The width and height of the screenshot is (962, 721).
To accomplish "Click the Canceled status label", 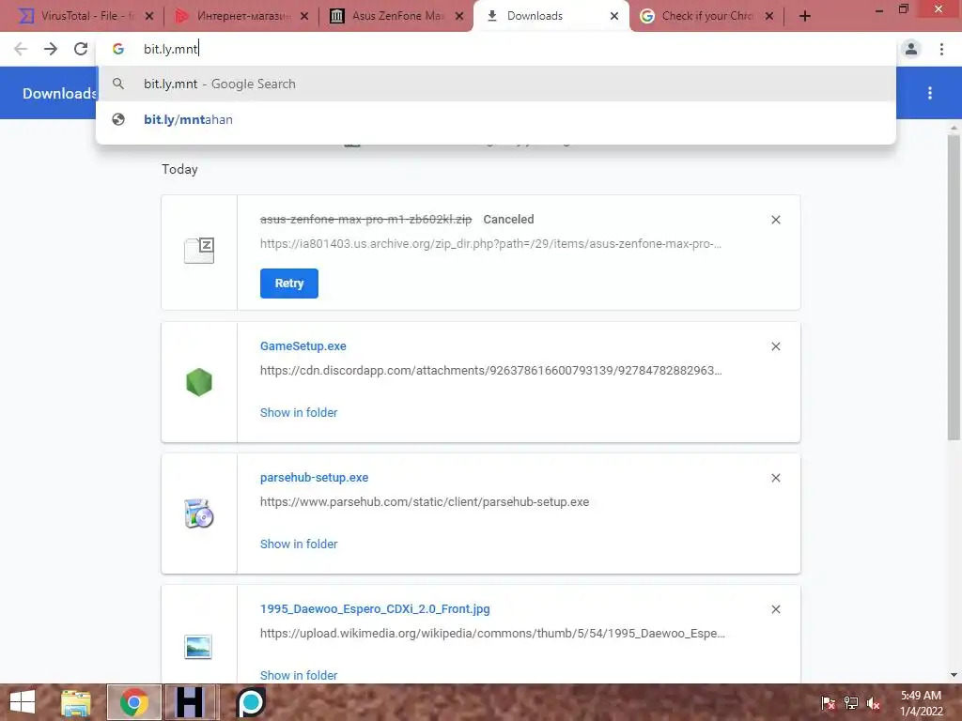I will coord(508,220).
